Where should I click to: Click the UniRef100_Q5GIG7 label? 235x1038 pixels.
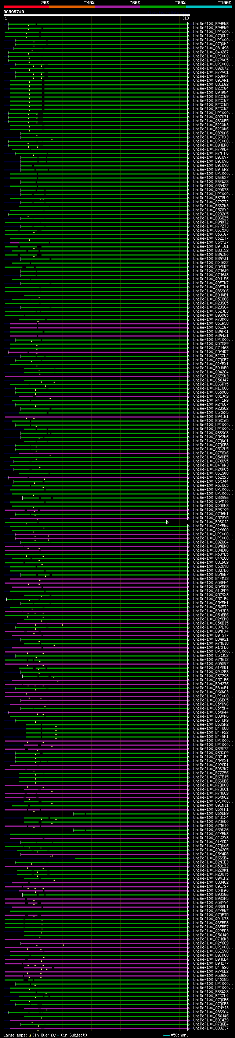tap(211, 234)
